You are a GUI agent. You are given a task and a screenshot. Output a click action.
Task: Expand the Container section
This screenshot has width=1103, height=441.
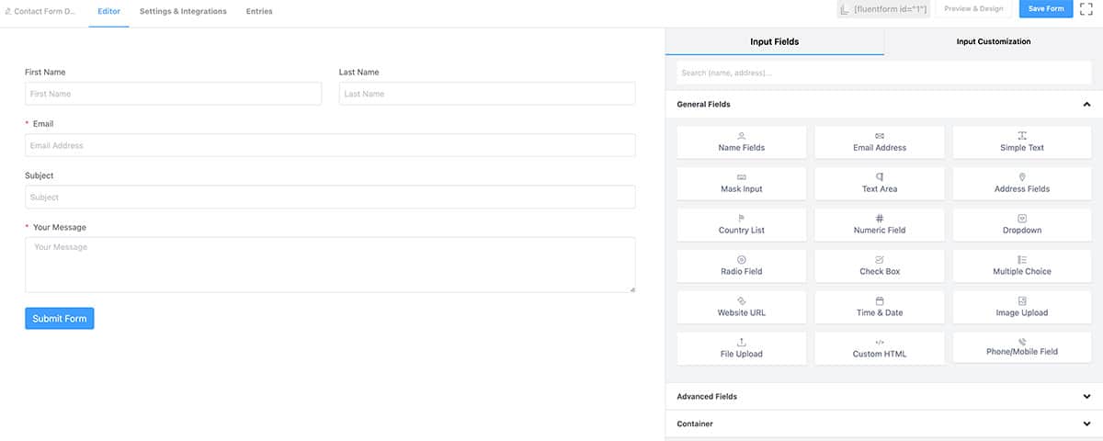[883, 424]
